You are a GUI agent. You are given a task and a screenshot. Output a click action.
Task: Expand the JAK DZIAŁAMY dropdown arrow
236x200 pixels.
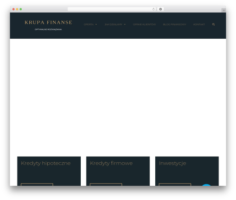point(125,25)
